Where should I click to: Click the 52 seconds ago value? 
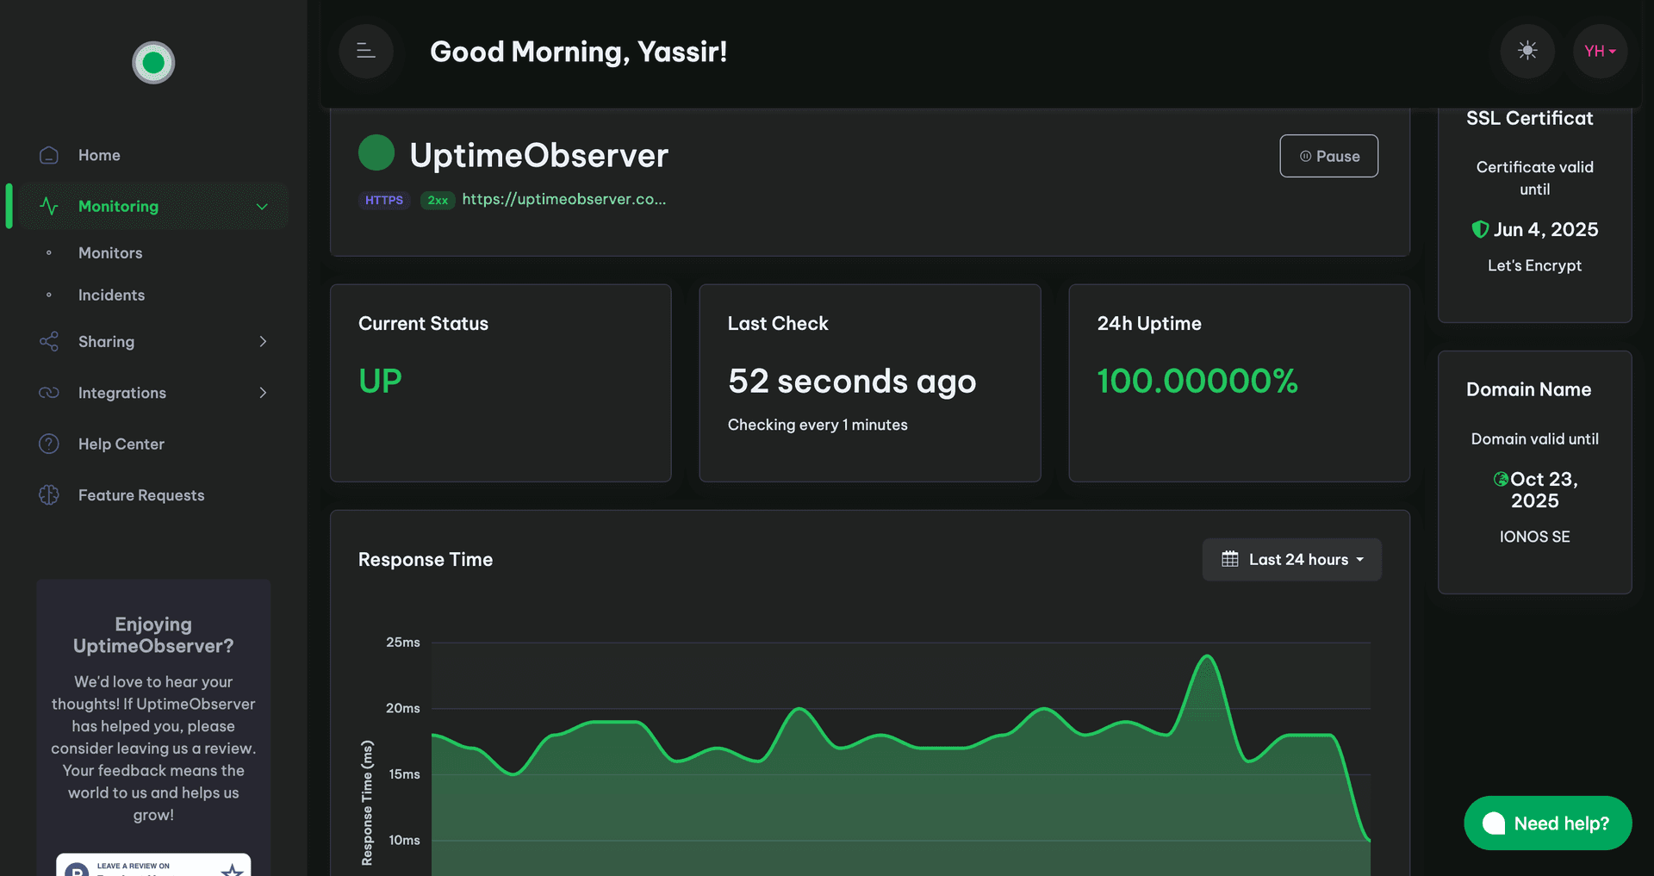point(852,382)
